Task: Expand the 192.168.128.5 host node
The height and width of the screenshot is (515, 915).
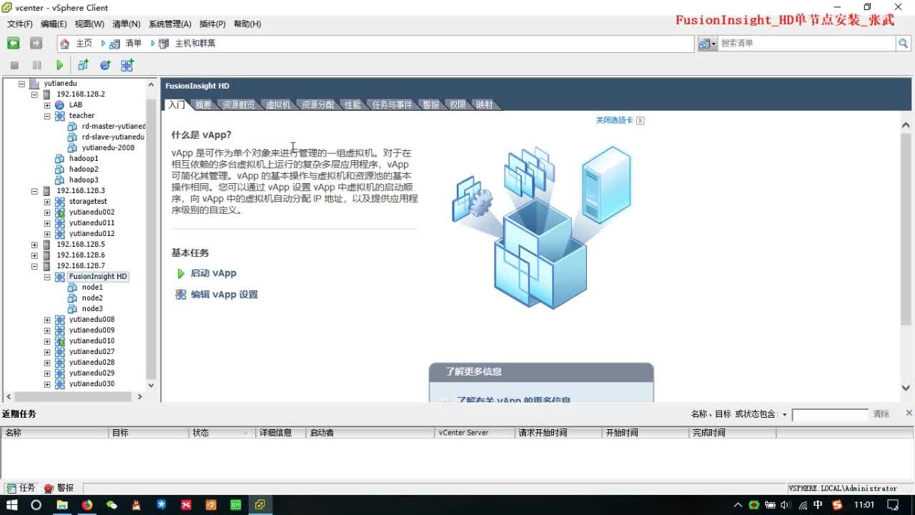Action: [34, 245]
